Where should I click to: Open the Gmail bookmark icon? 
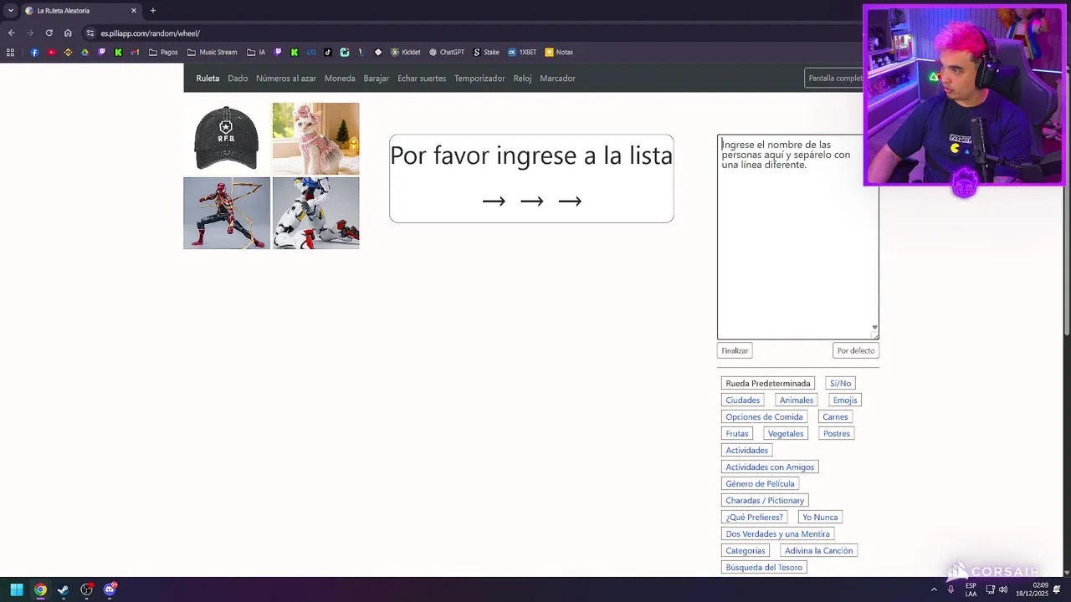pos(135,52)
